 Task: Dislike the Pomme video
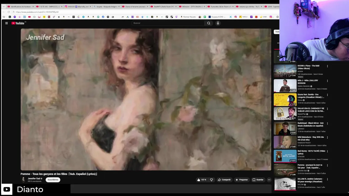click(x=212, y=180)
